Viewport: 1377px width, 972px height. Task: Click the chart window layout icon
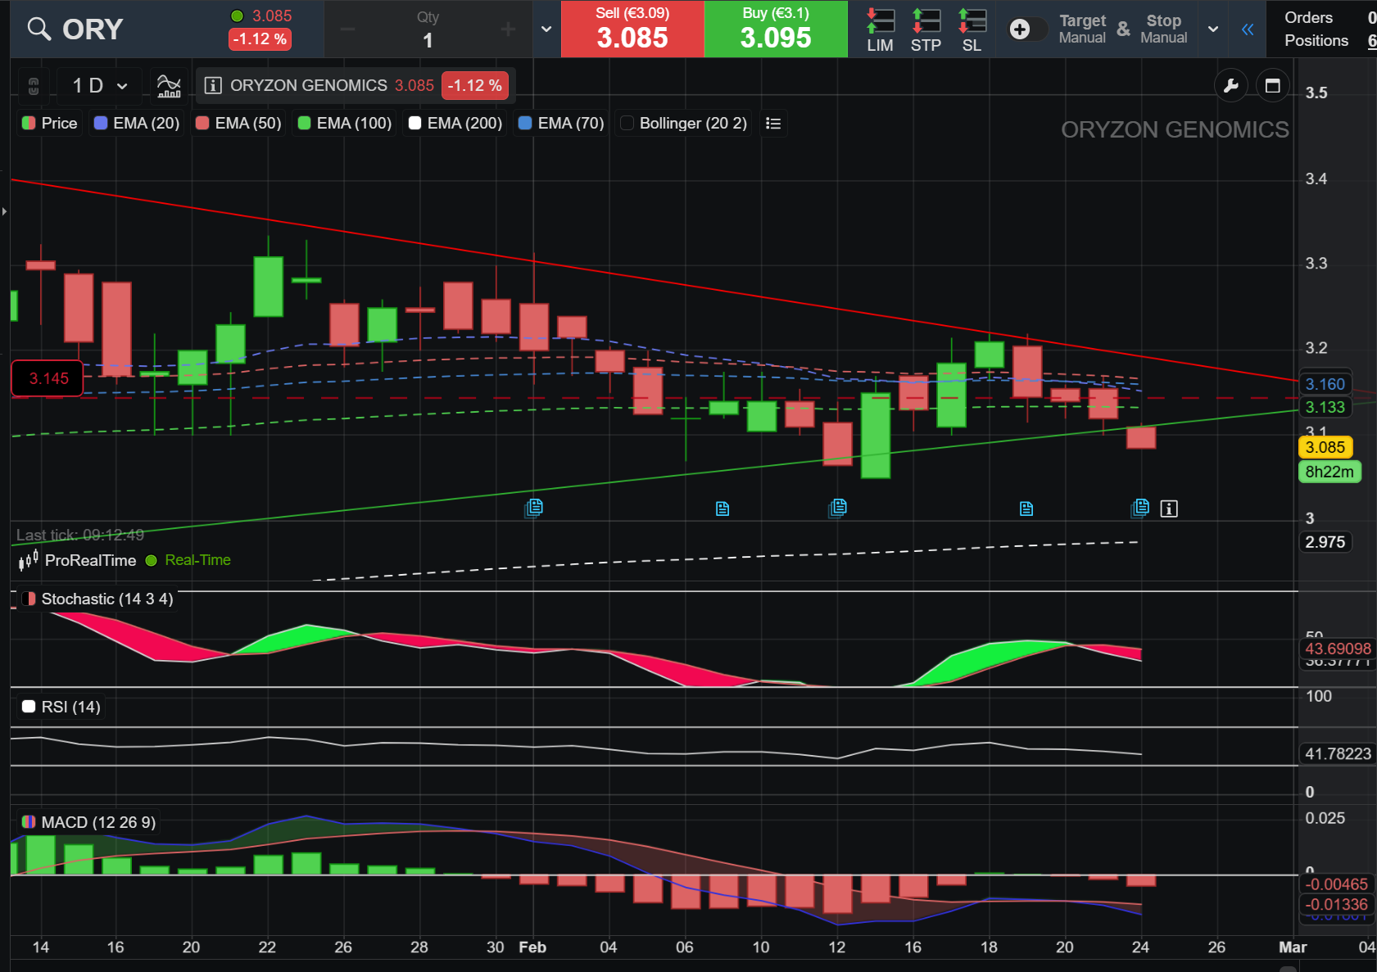pos(1272,85)
